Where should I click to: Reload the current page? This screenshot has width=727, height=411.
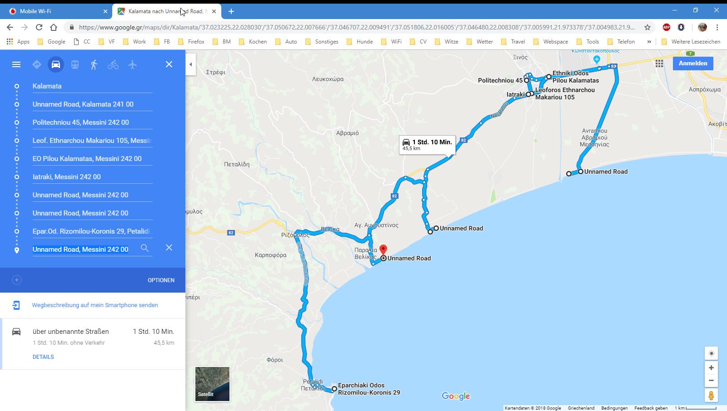point(39,27)
